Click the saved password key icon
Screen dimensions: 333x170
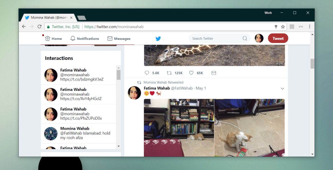pos(276,27)
